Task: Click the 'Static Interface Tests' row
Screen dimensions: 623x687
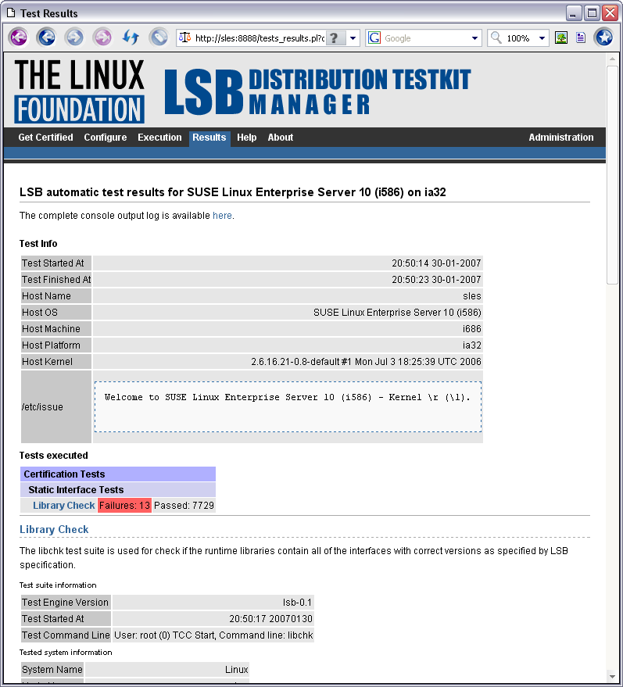Action: pos(118,490)
